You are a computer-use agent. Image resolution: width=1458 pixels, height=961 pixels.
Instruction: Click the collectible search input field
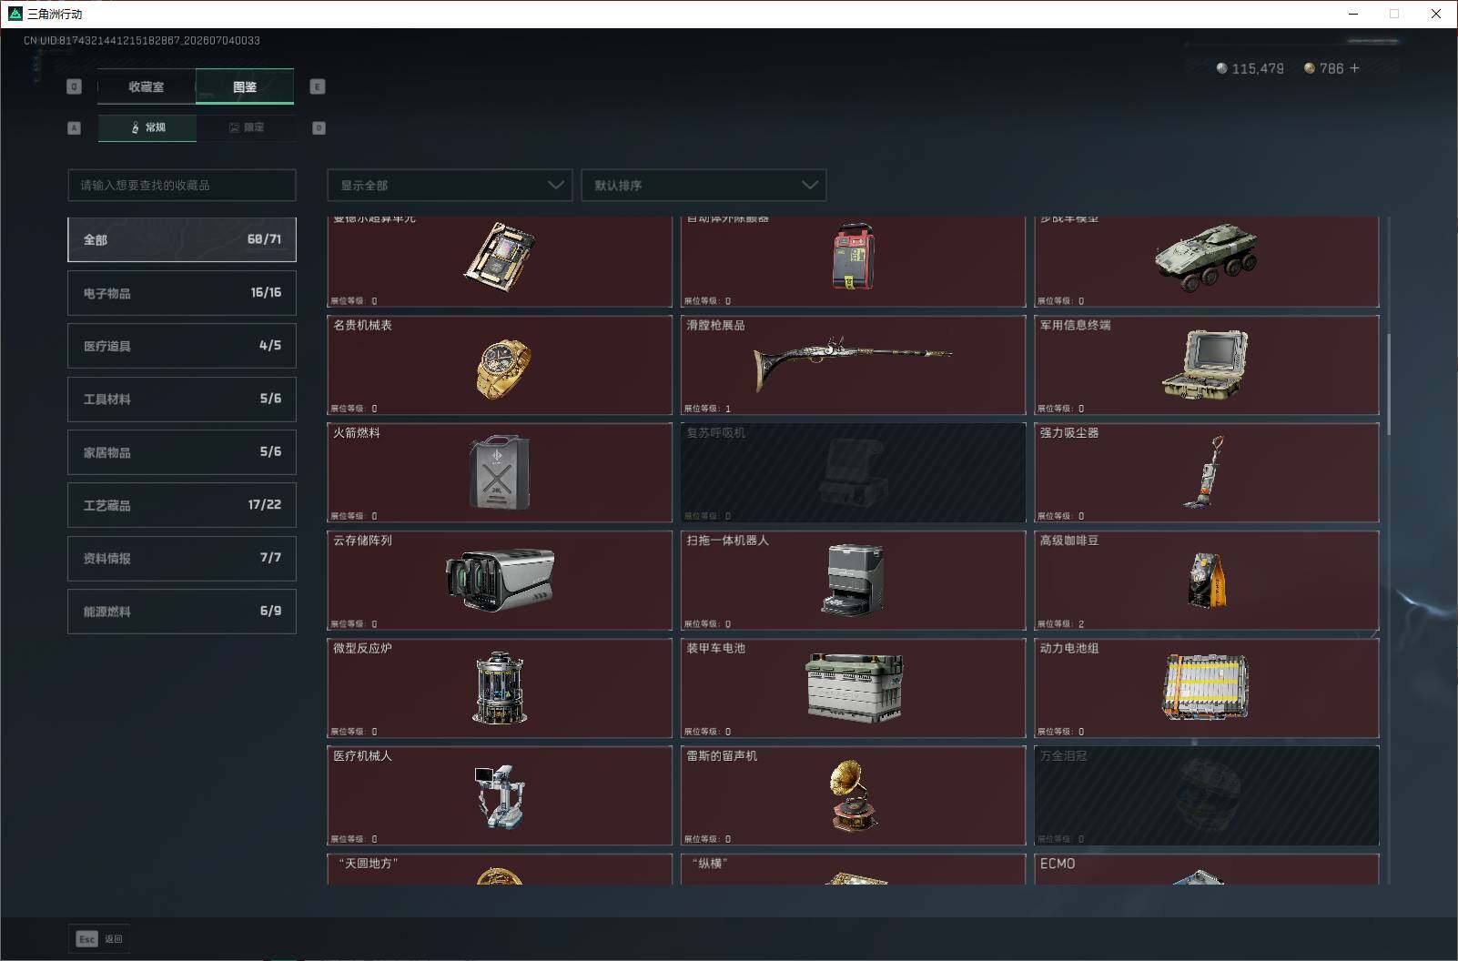(x=182, y=185)
